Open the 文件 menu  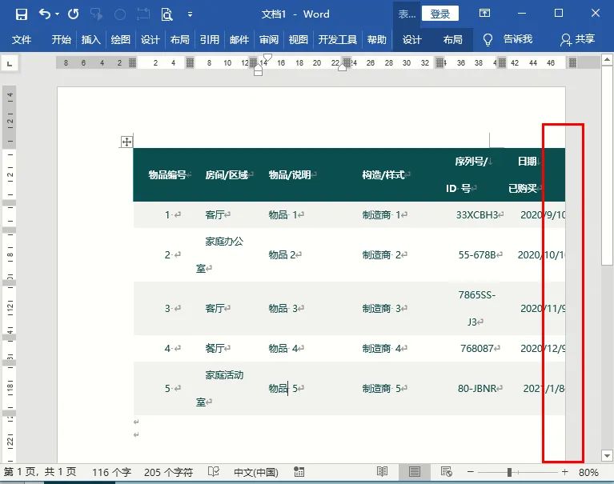pyautogui.click(x=22, y=39)
